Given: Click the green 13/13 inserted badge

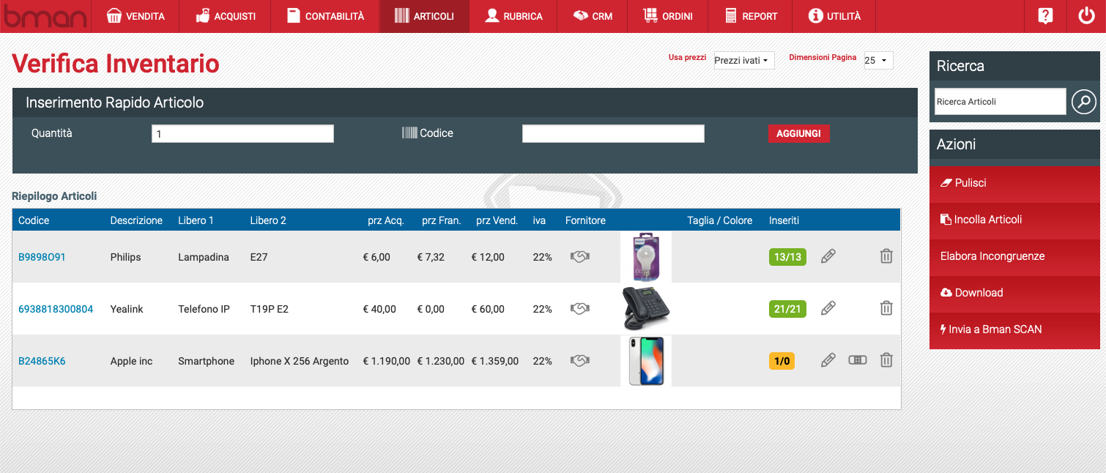Looking at the screenshot, I should [x=787, y=257].
